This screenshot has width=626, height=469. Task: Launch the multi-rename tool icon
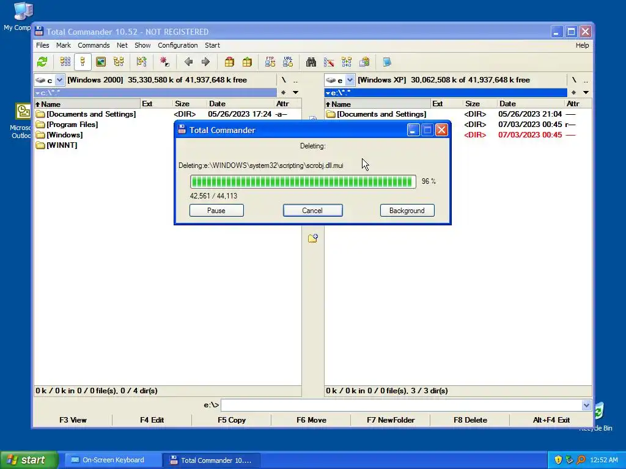coord(328,62)
